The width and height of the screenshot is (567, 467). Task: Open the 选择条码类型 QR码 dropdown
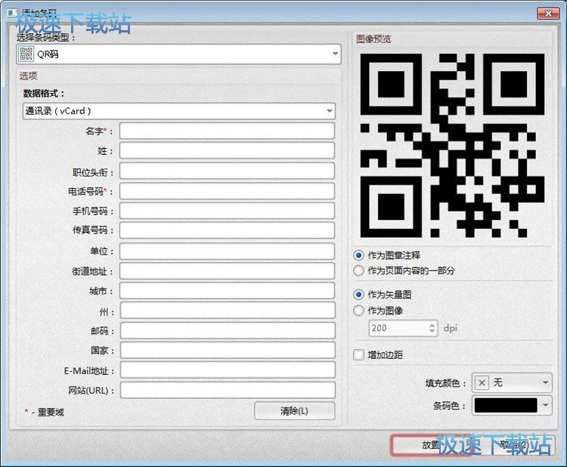(178, 54)
